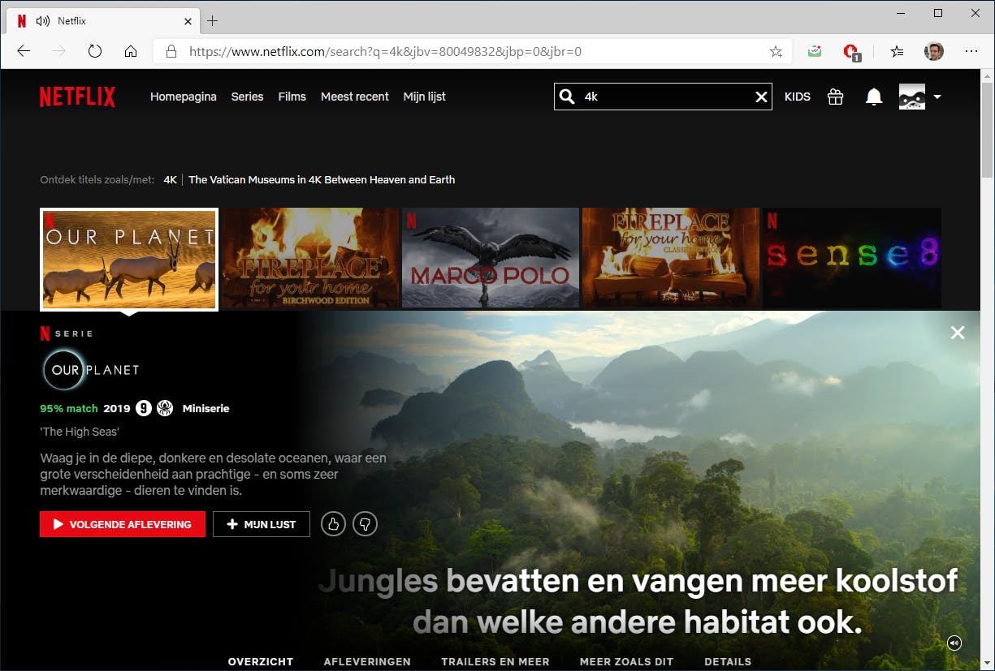Add Our Planet to Mijn lijst
Viewport: 995px width, 671px height.
(x=262, y=524)
